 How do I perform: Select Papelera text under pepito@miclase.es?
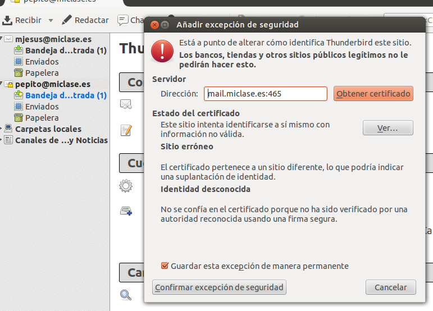42,118
